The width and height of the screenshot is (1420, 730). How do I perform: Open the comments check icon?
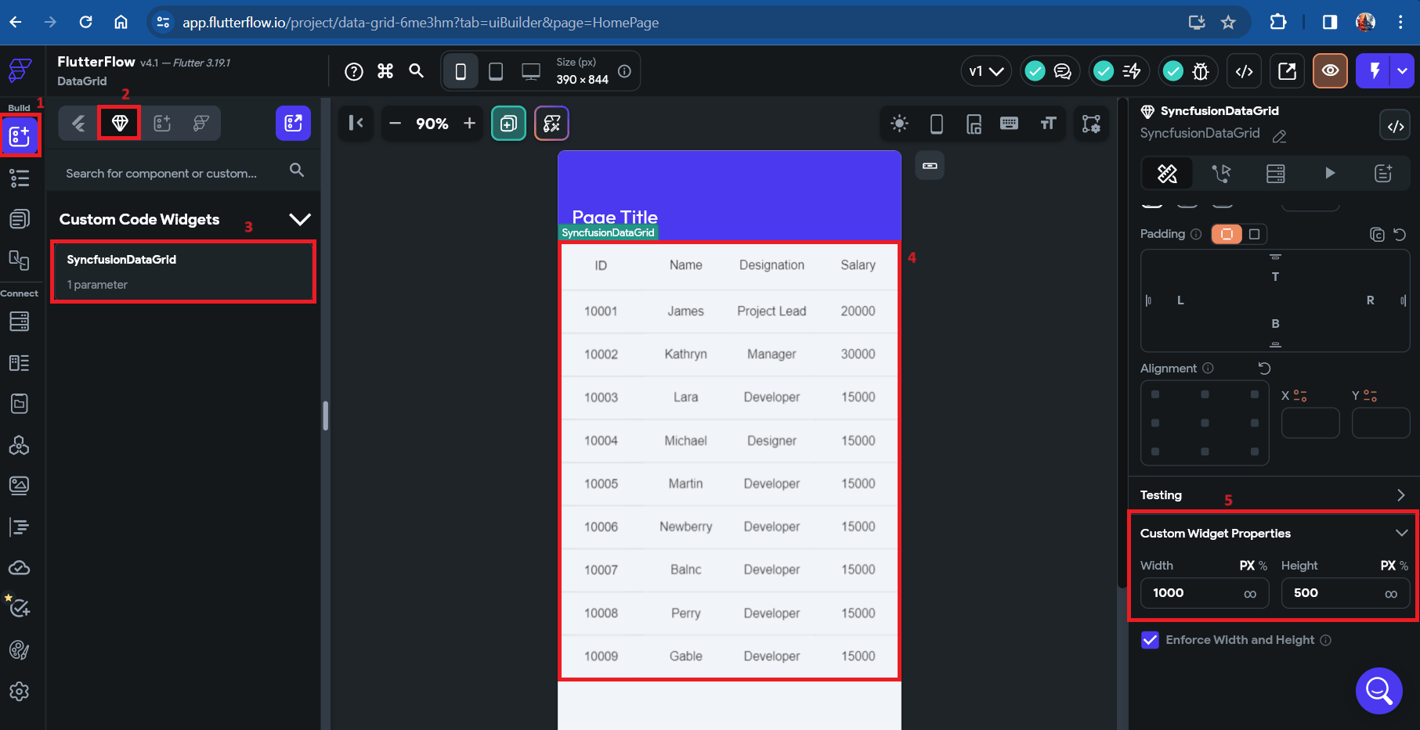[x=1050, y=71]
